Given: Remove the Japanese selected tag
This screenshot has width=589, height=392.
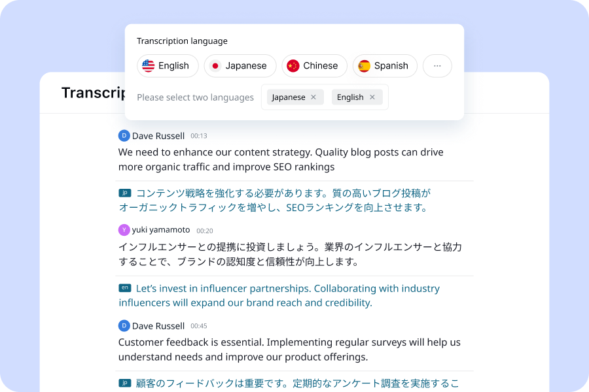Looking at the screenshot, I should click(313, 97).
